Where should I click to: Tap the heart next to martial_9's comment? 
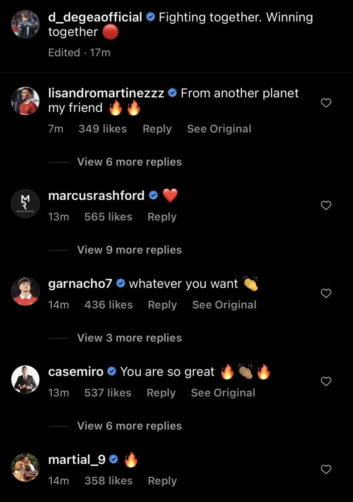pos(326,469)
